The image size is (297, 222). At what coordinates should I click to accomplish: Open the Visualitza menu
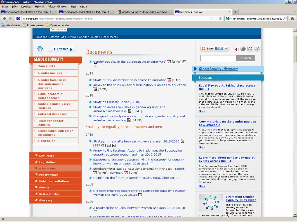click(x=26, y=6)
